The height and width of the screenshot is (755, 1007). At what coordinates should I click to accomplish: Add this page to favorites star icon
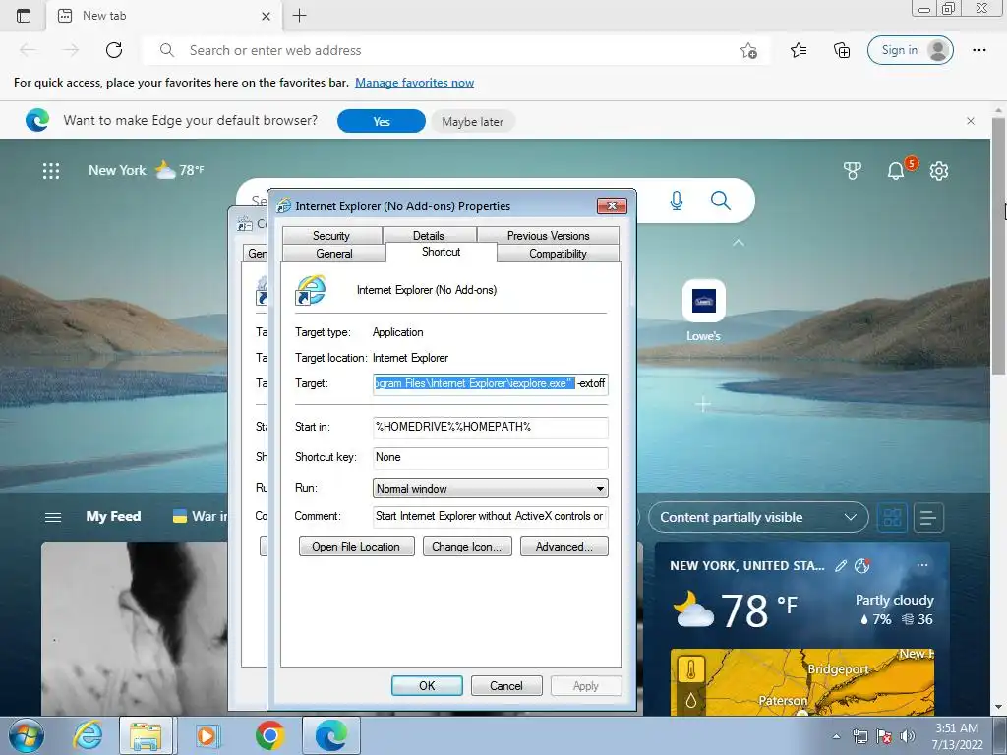click(748, 50)
